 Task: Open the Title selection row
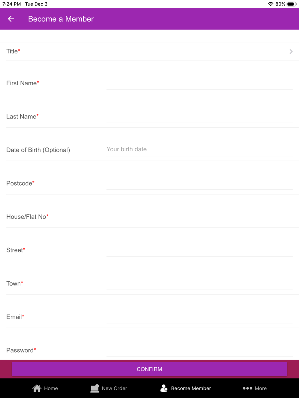(x=149, y=51)
